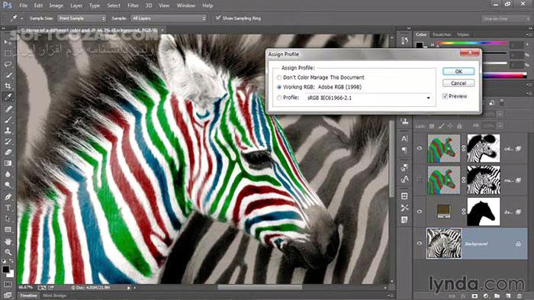
Task: Hide the Background layer eye icon
Action: click(420, 244)
